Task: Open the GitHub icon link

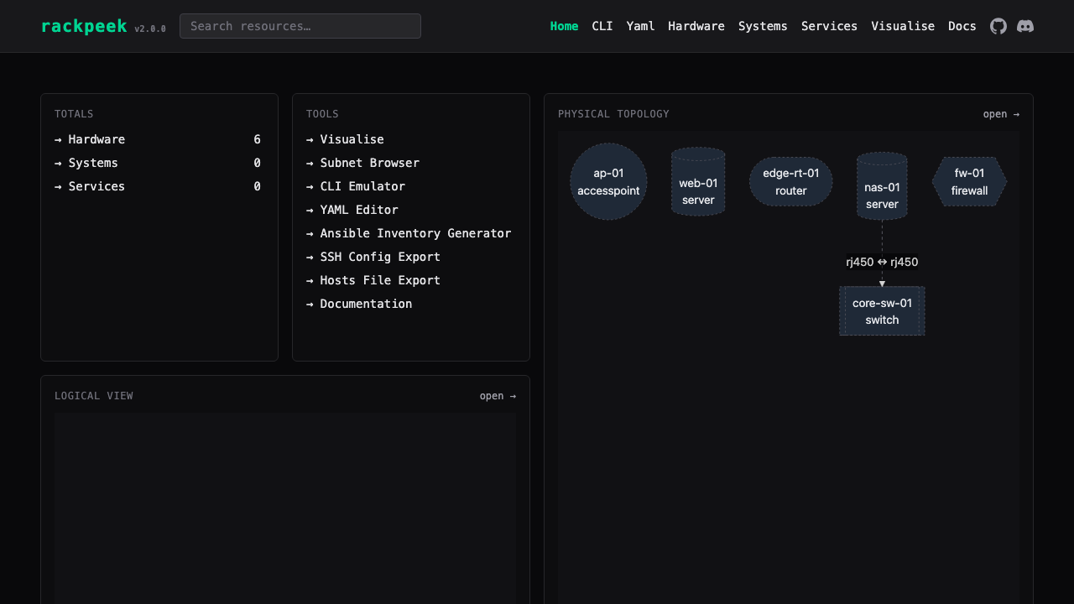Action: pyautogui.click(x=998, y=26)
